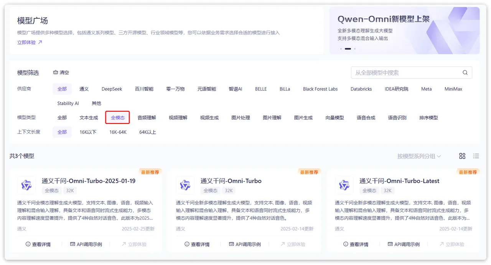This screenshot has width=491, height=265.
Task: Select 文本生成 model type
Action: [89, 117]
